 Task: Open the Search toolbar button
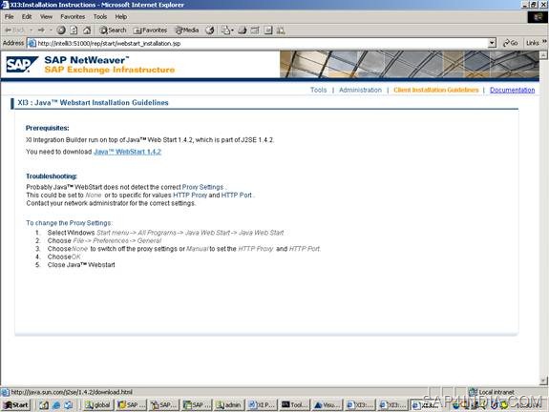113,31
